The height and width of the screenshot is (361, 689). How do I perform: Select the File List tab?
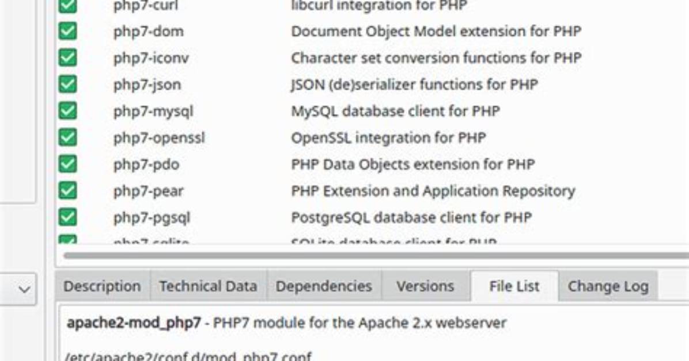point(514,286)
